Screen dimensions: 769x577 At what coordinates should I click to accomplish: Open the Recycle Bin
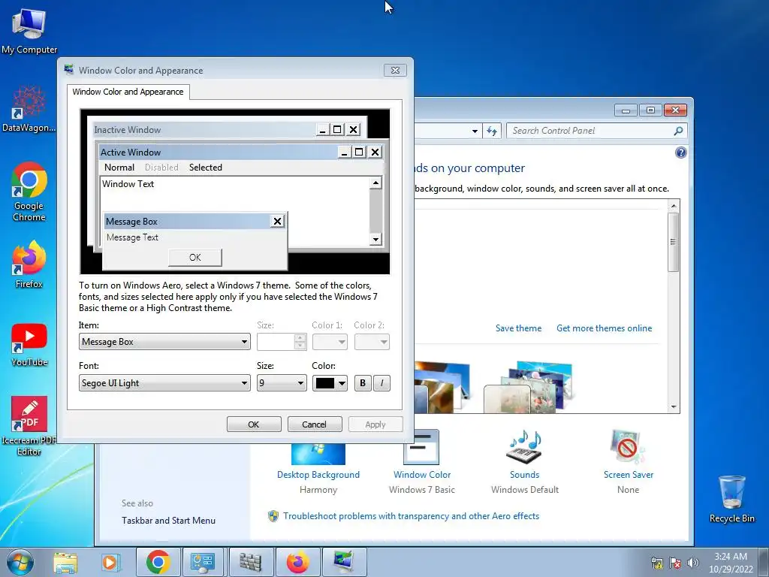731,499
